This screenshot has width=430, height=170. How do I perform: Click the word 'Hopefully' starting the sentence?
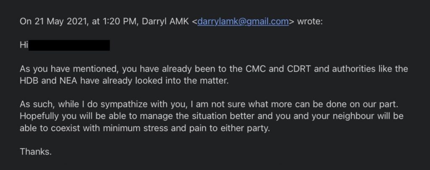coord(39,117)
